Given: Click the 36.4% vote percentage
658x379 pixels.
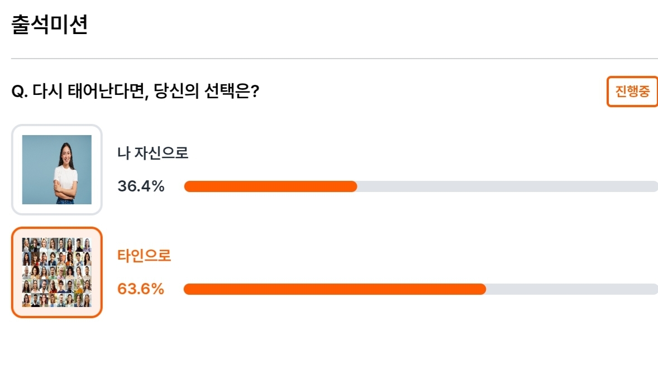Looking at the screenshot, I should click(x=141, y=186).
